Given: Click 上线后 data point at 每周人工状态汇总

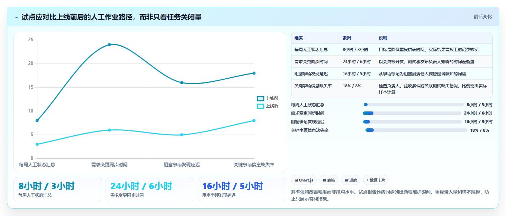Looking at the screenshot, I should tap(37, 144).
